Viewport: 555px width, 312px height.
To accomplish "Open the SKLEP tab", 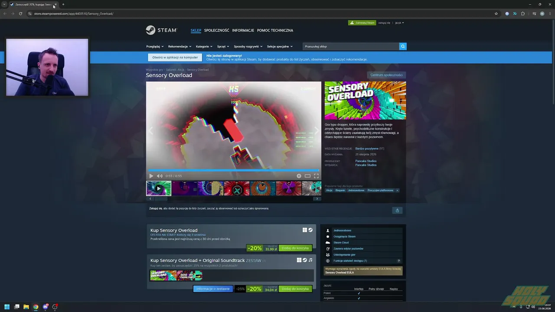I will click(196, 30).
